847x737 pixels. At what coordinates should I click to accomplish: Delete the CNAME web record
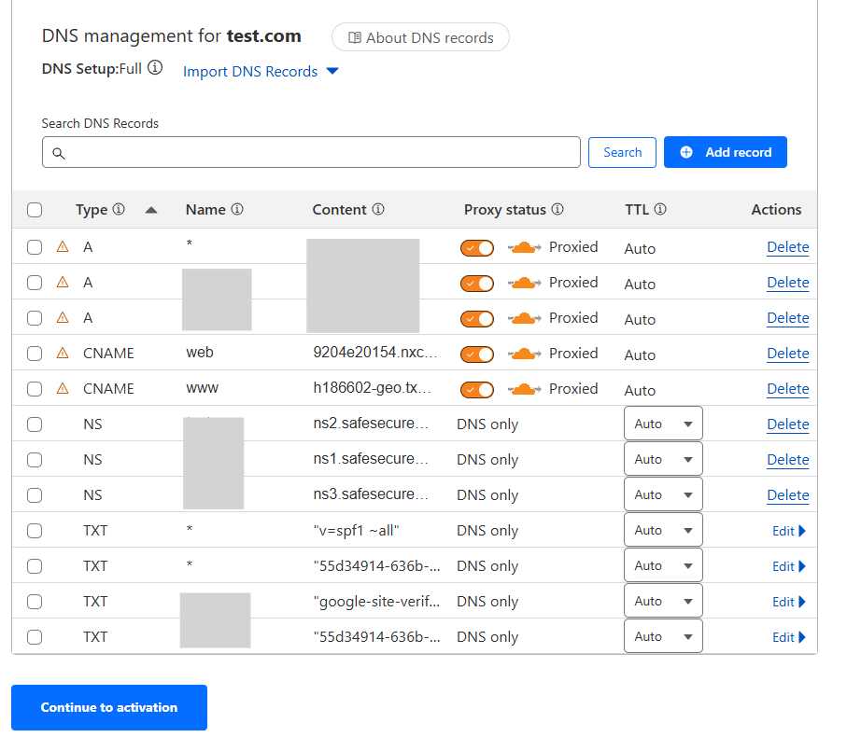(x=787, y=354)
